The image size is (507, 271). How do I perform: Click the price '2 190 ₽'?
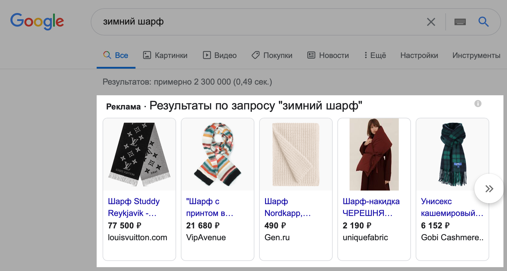pyautogui.click(x=357, y=225)
